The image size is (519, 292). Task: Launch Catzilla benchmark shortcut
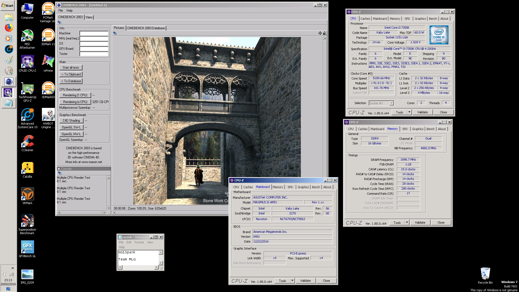coord(27,170)
